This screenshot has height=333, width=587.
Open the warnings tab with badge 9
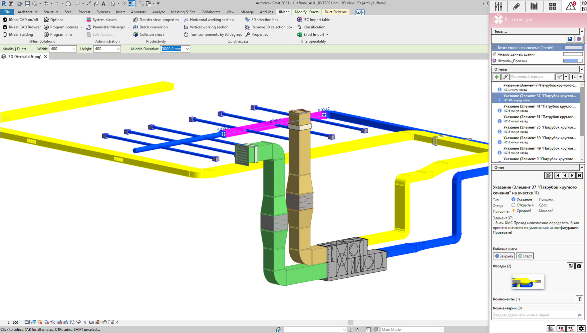tap(571, 6)
